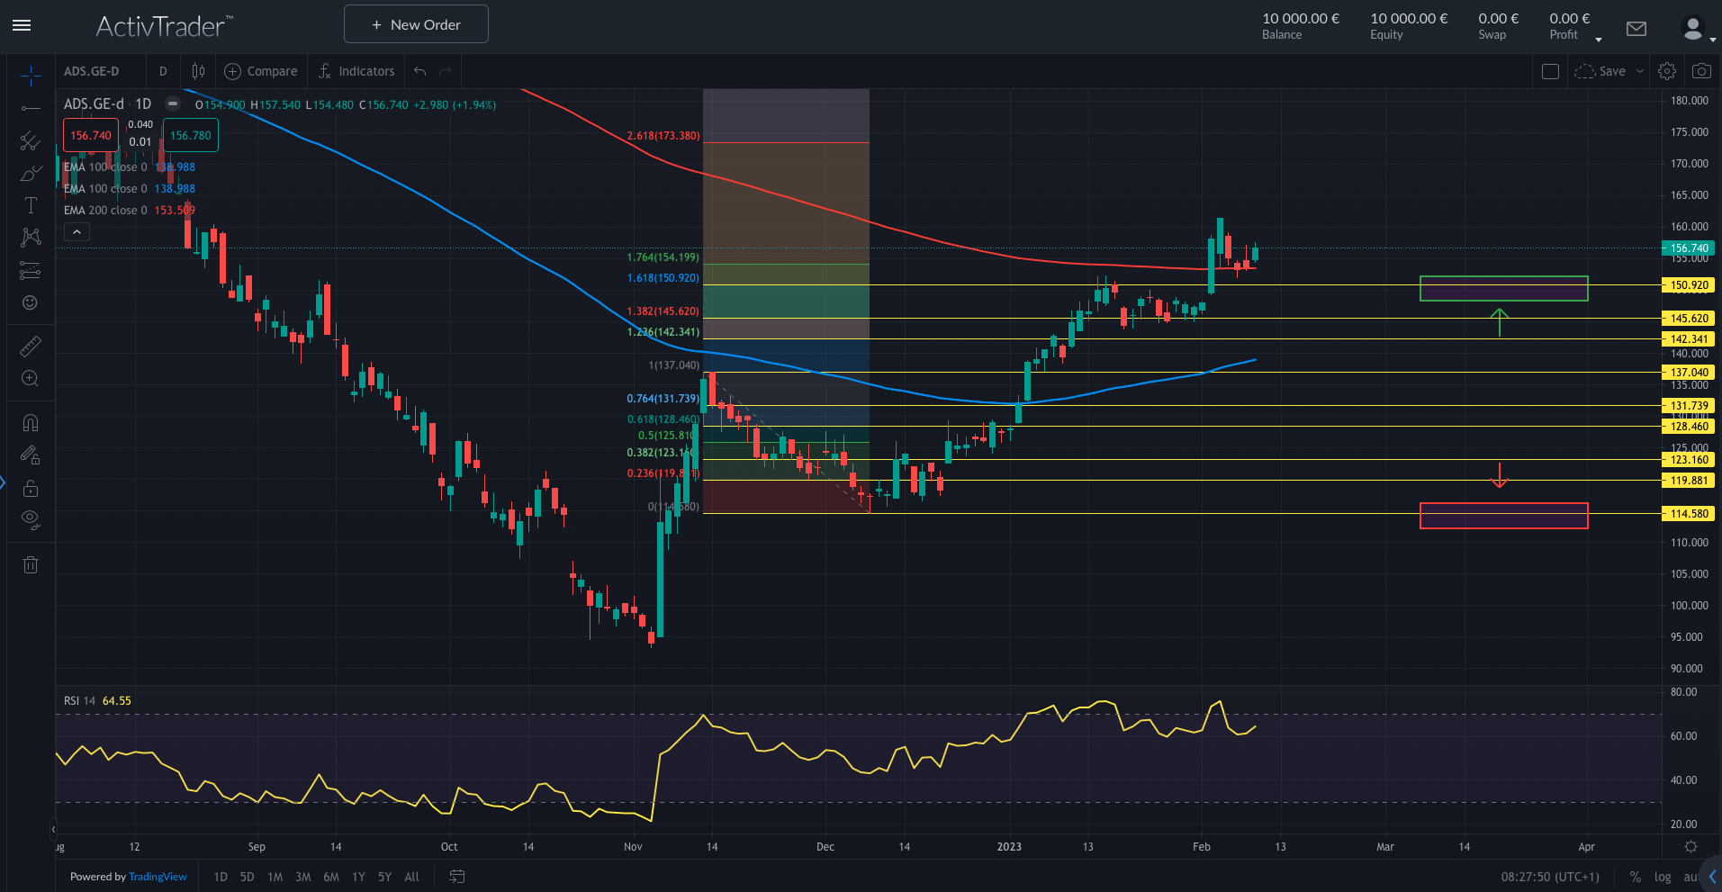Collapse the indicator legend with chevron
The height and width of the screenshot is (892, 1722).
pyautogui.click(x=77, y=232)
